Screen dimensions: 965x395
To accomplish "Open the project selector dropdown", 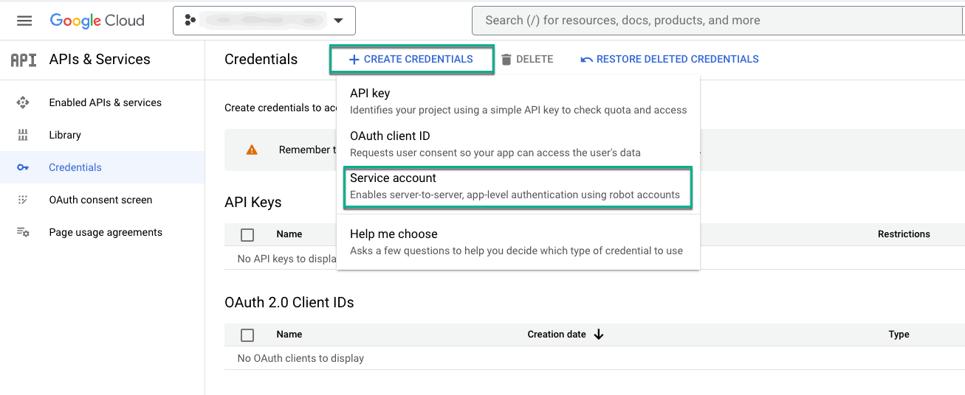I will pyautogui.click(x=264, y=21).
